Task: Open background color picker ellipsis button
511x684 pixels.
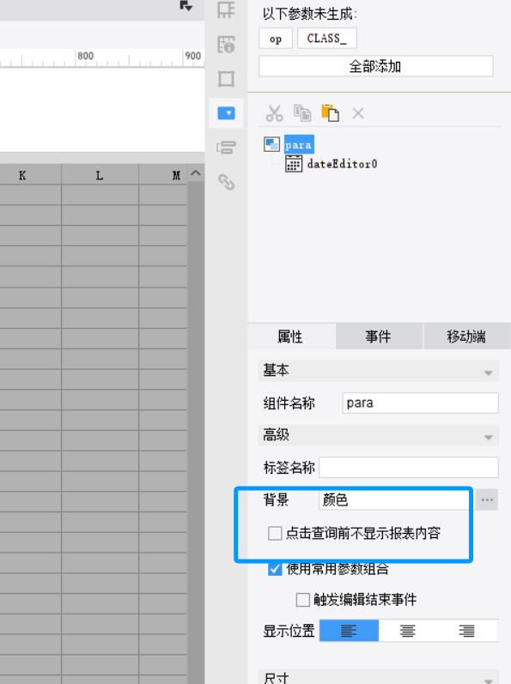Action: (487, 500)
